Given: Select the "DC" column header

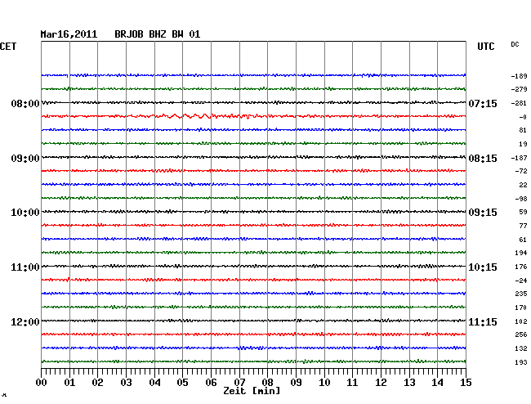Looking at the screenshot, I should click(x=515, y=44).
